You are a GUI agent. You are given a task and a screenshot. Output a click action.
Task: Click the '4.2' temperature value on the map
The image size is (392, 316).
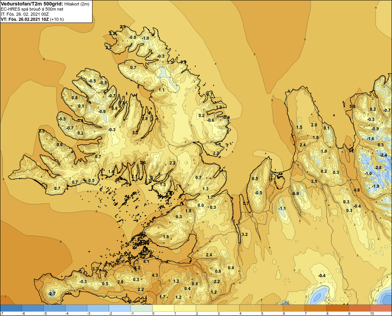pos(137,268)
